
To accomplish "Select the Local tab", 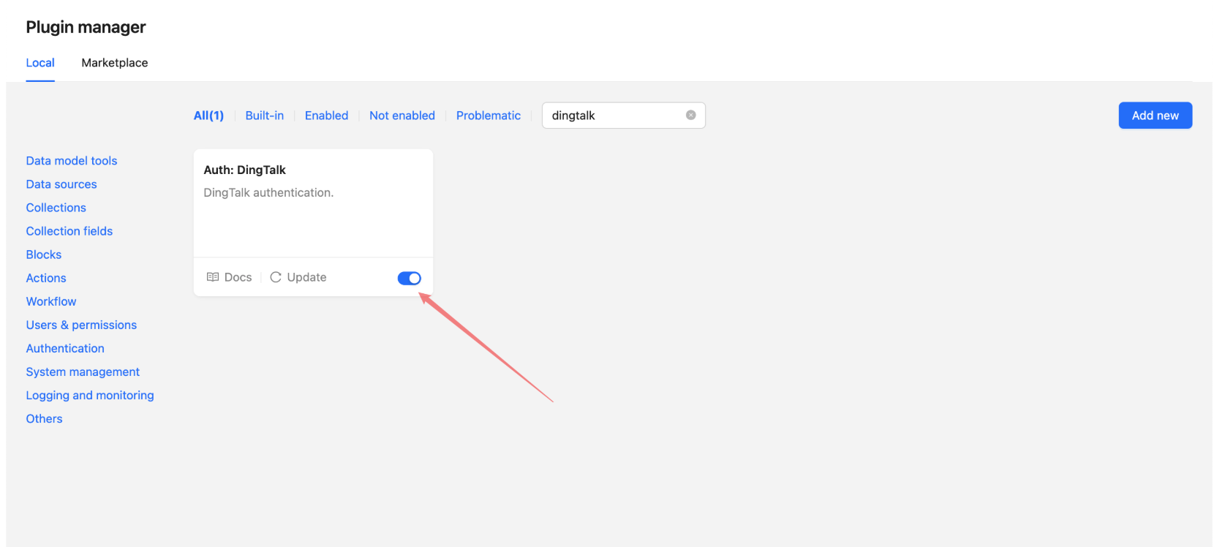I will point(40,63).
